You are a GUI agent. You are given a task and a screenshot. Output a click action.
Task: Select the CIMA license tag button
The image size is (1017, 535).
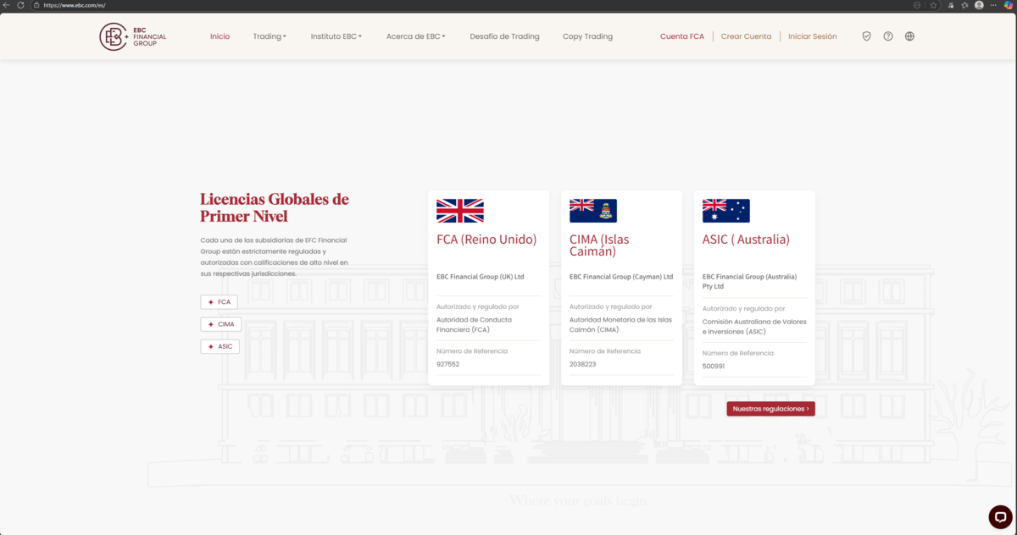(221, 324)
